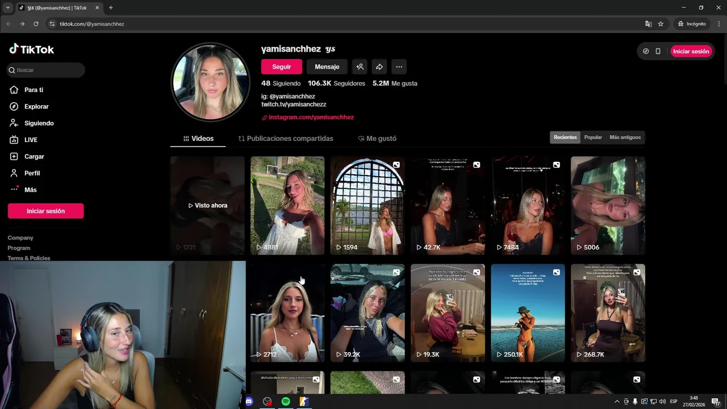This screenshot has width=727, height=409.
Task: Select the Videos tab
Action: pyautogui.click(x=198, y=139)
